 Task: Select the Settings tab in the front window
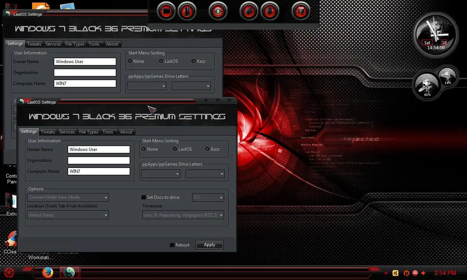(29, 131)
